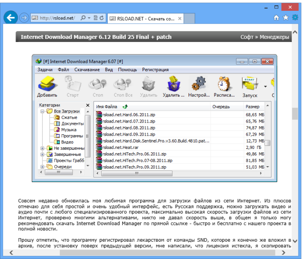Expand the Очереди tree node
The image size is (304, 259).
pyautogui.click(x=42, y=167)
